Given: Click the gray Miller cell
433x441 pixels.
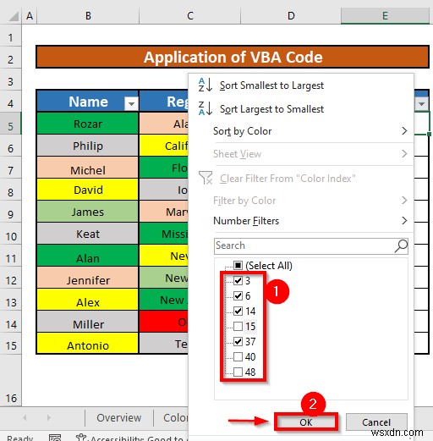Looking at the screenshot, I should pos(88,322).
